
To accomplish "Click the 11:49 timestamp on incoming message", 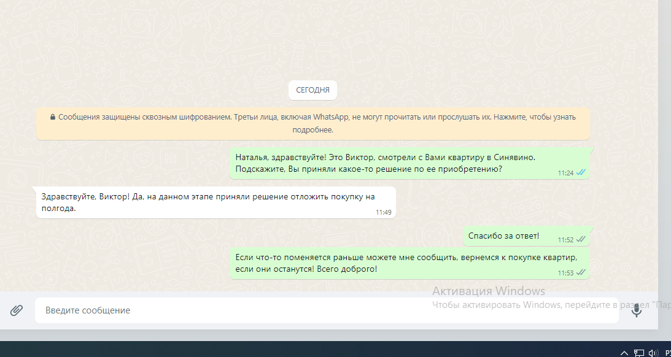I will pyautogui.click(x=383, y=212).
